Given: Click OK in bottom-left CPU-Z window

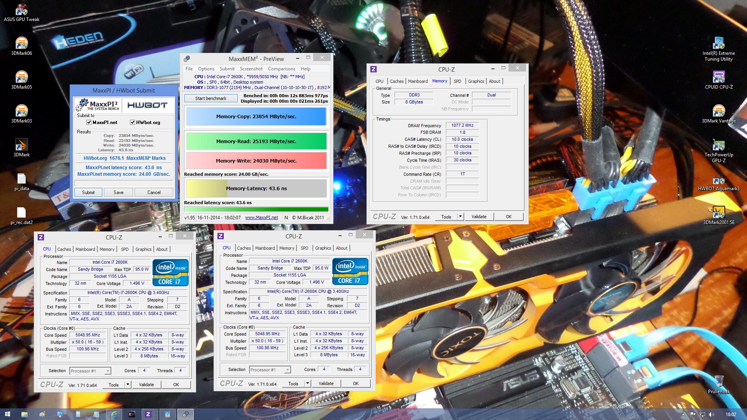Looking at the screenshot, I should 176,385.
